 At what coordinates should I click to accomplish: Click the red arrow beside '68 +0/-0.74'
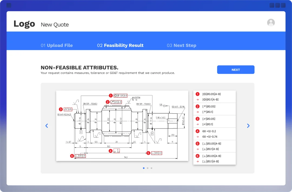(x=198, y=137)
